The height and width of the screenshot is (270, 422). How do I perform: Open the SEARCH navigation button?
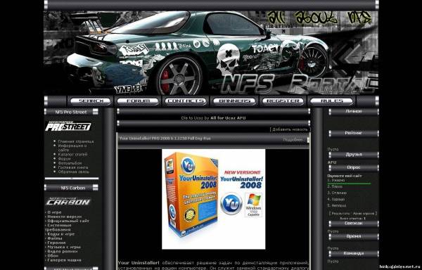click(91, 101)
